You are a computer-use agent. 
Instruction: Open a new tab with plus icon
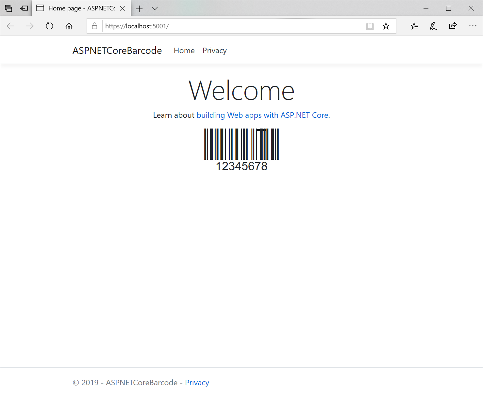point(139,8)
